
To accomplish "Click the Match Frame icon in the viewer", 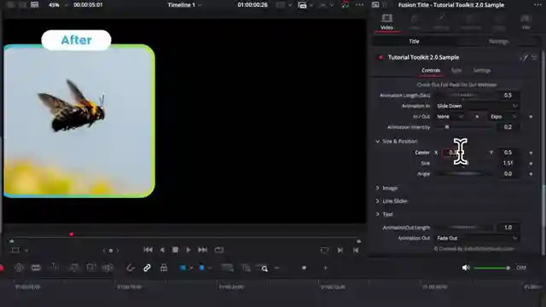I will pyautogui.click(x=324, y=250).
